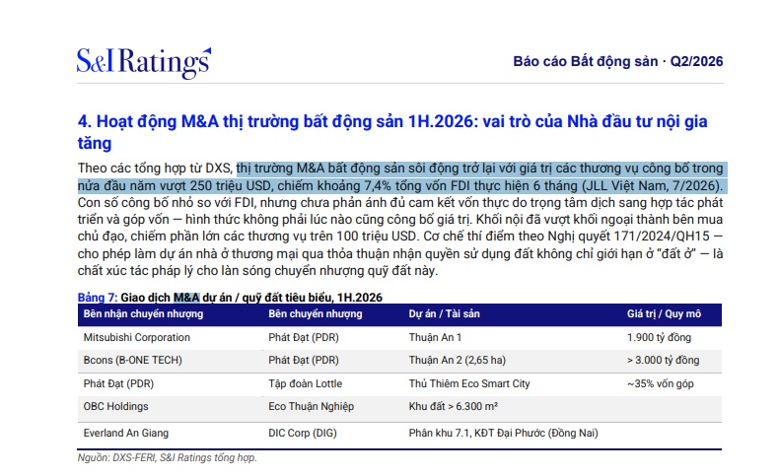Click the "Everland An Giang" cell
The height and width of the screenshot is (476, 779).
click(x=125, y=434)
